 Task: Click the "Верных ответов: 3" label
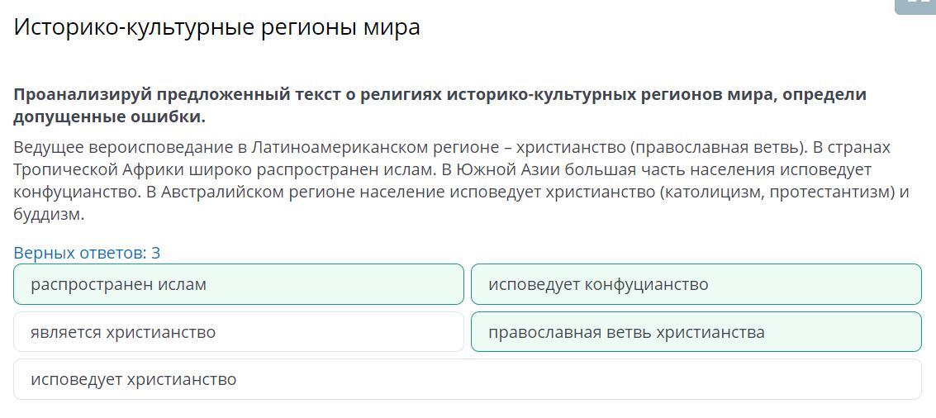click(87, 253)
